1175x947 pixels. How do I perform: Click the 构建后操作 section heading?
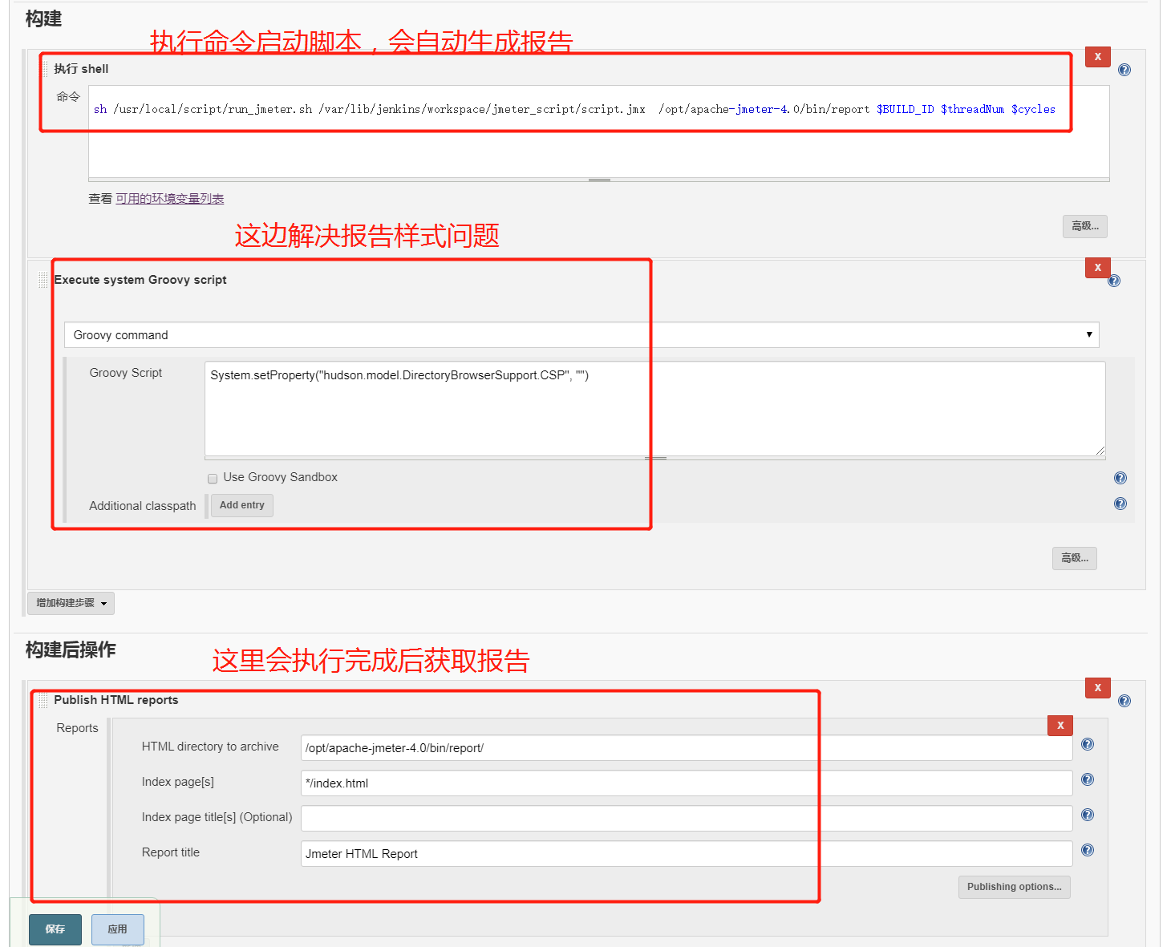(71, 650)
